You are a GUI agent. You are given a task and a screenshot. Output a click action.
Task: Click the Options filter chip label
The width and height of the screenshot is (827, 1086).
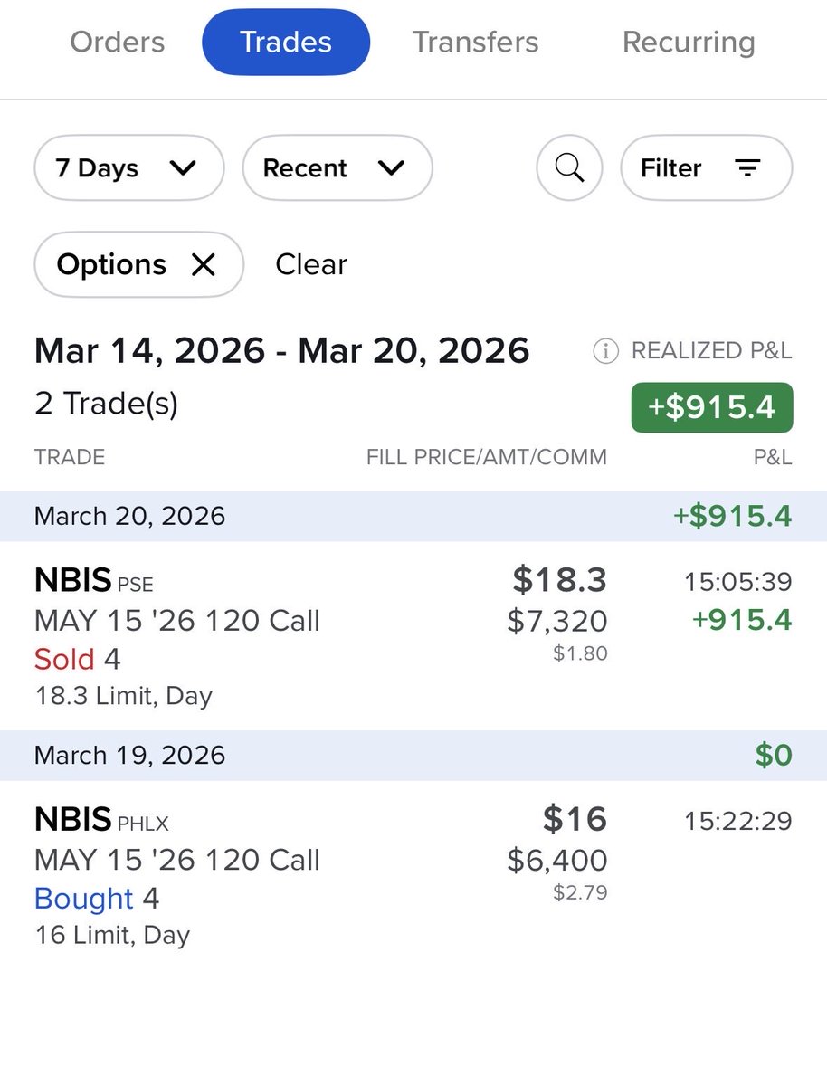pos(111,264)
